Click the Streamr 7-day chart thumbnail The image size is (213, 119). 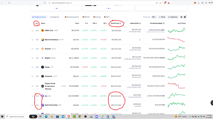coord(176,49)
